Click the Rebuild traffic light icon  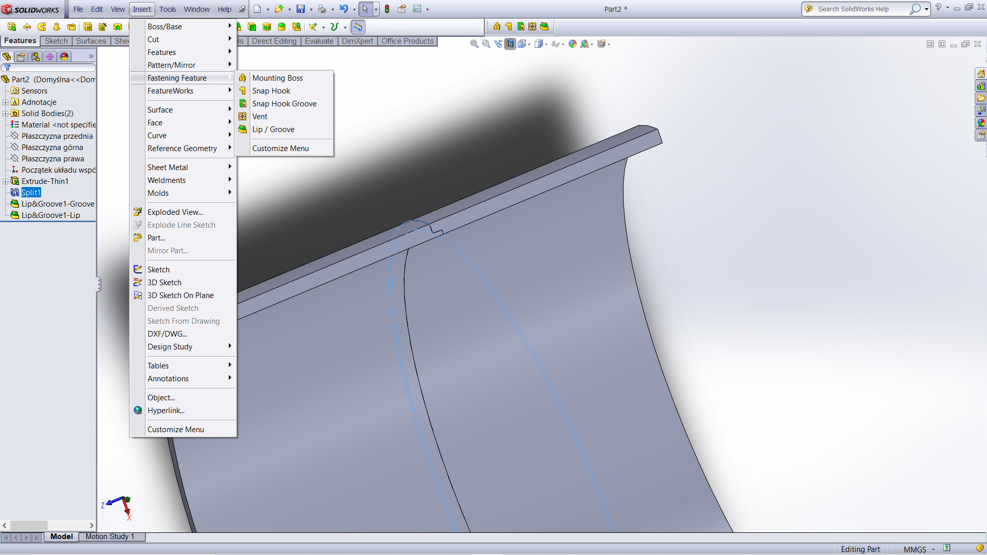click(387, 9)
